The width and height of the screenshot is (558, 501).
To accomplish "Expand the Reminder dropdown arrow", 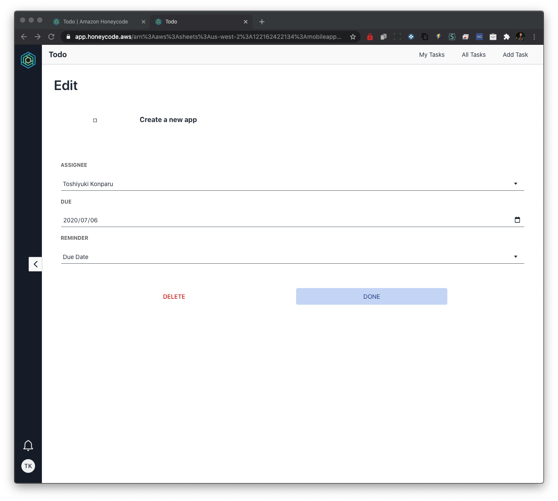I will coord(516,256).
